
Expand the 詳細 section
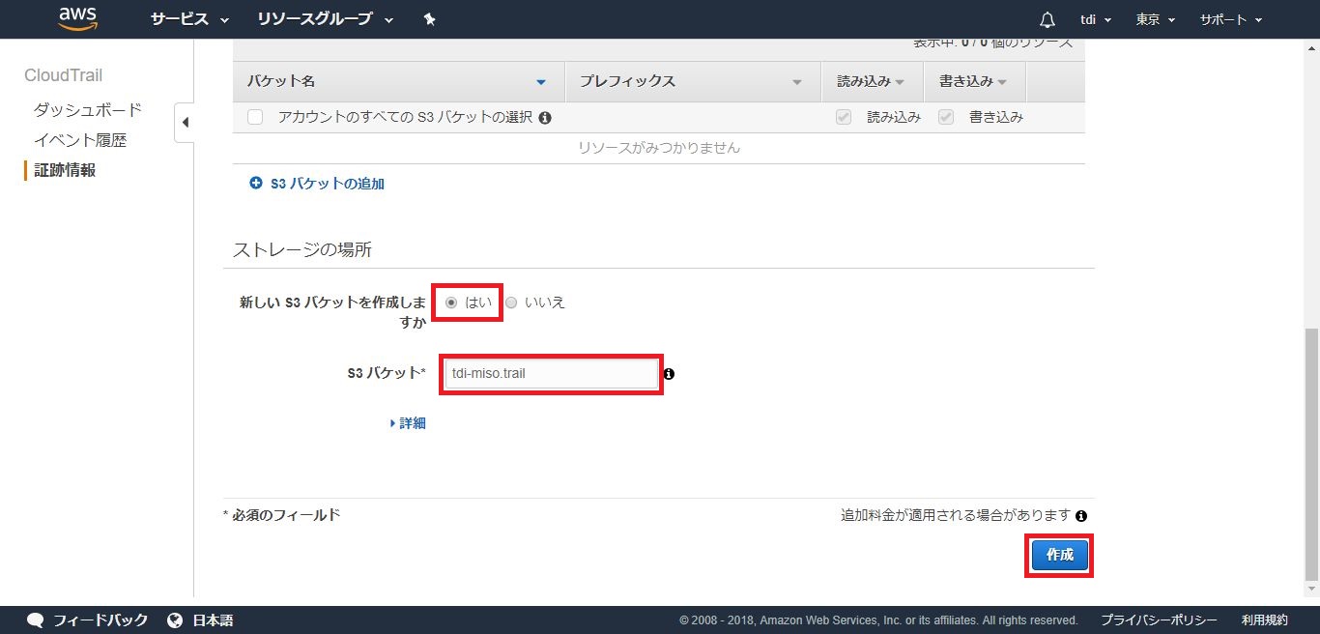coord(408,423)
